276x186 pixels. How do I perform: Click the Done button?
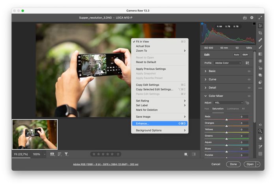tap(233, 164)
